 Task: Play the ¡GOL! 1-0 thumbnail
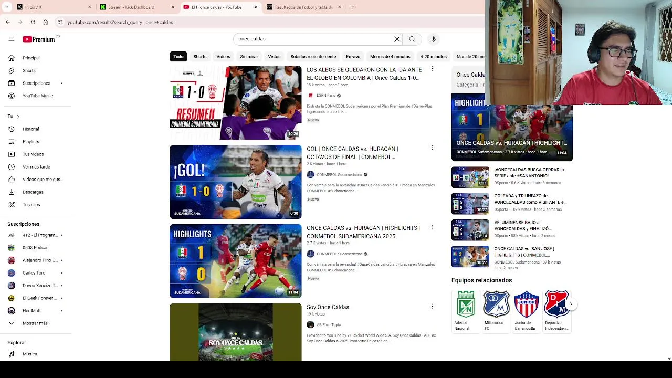(236, 182)
